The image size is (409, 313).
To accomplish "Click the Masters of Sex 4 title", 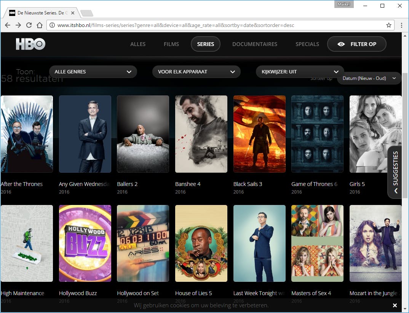I will [x=311, y=293].
